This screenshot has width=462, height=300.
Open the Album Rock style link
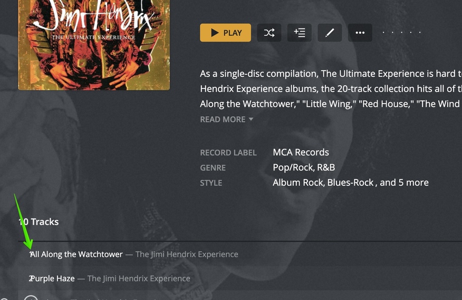click(x=299, y=183)
